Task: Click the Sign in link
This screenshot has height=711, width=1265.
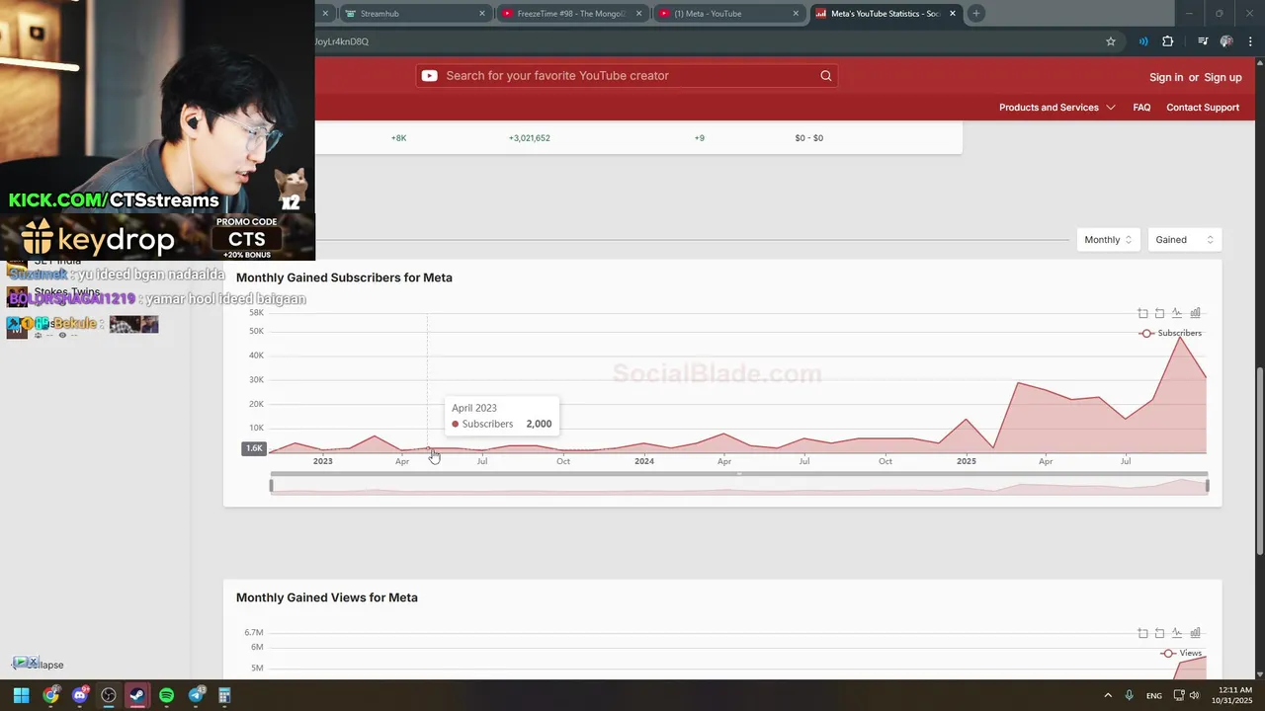Action: (1166, 77)
